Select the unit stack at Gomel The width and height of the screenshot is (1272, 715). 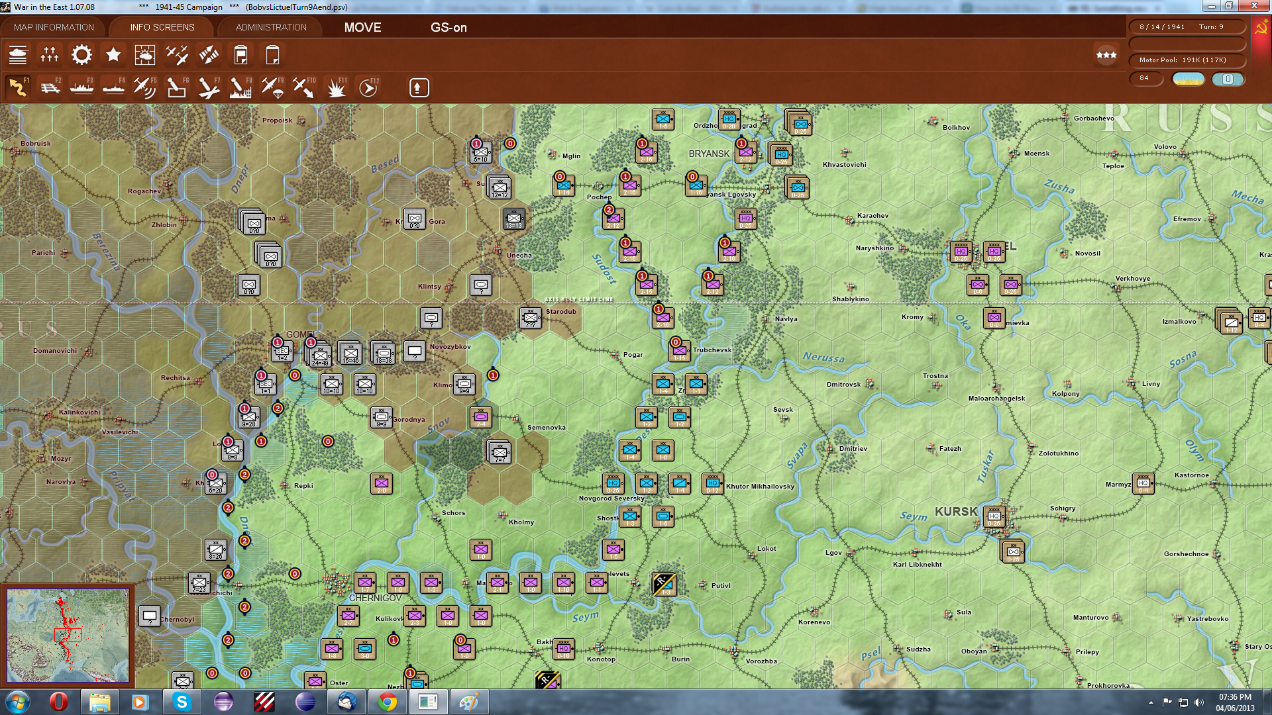click(319, 355)
